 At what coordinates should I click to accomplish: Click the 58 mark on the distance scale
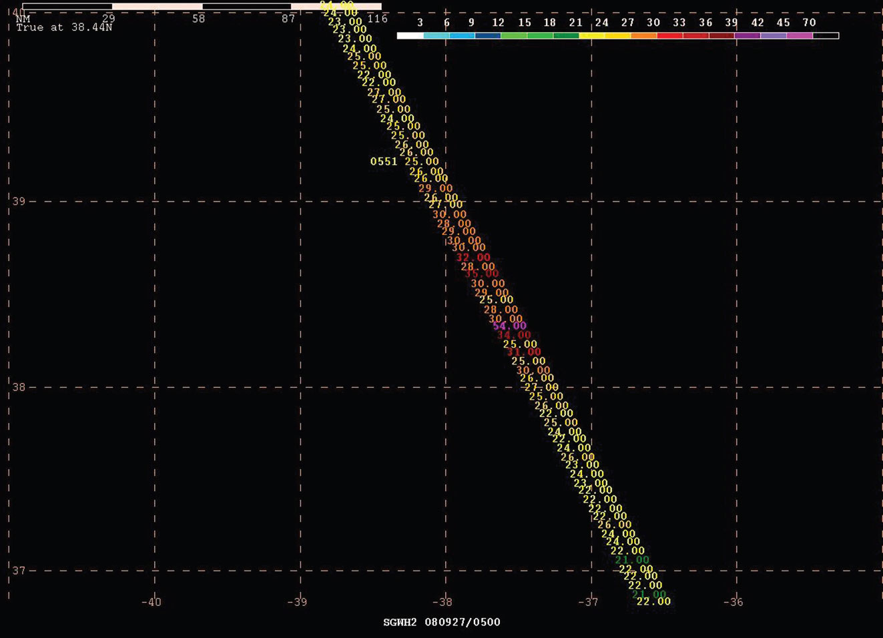coord(199,19)
